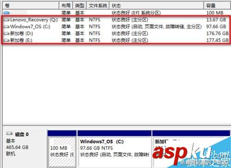This screenshot has height=168, width=231.
Task: Click NTFS cell of Windows7_OS row
Action: (95, 26)
